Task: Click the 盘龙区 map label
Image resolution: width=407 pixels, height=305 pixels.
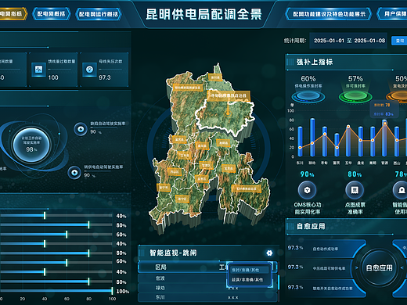Action: coord(202,145)
